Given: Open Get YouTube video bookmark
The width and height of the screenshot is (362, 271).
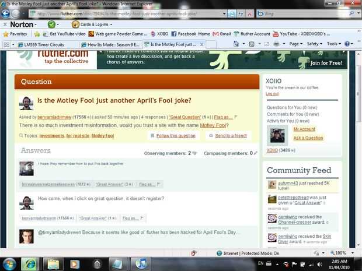Looking at the screenshot, I should (64, 34).
